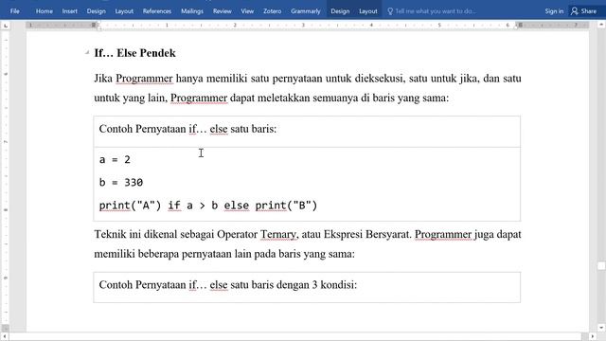Click the cell text ending 'dengan 3 kondisi:'
This screenshot has width=606, height=341.
(x=228, y=285)
